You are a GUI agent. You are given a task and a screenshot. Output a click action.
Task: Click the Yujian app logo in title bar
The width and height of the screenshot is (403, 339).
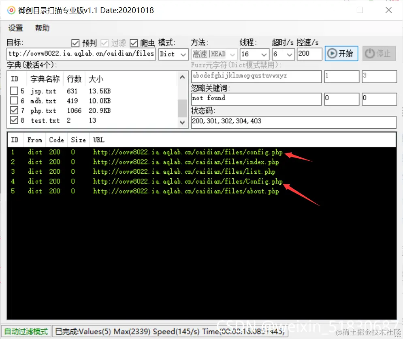coord(11,10)
